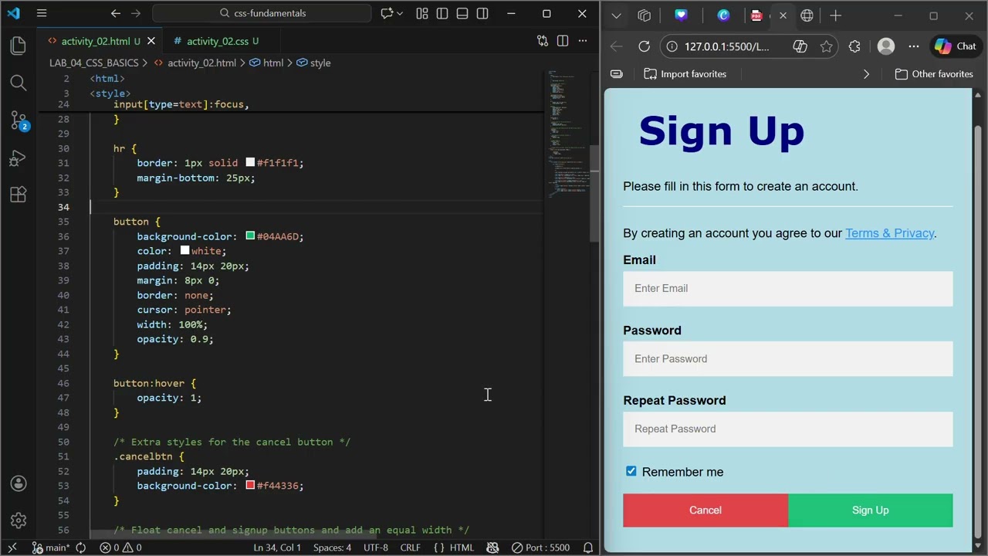Open the Extensions view in VS Code
This screenshot has height=556, width=988.
point(19,195)
